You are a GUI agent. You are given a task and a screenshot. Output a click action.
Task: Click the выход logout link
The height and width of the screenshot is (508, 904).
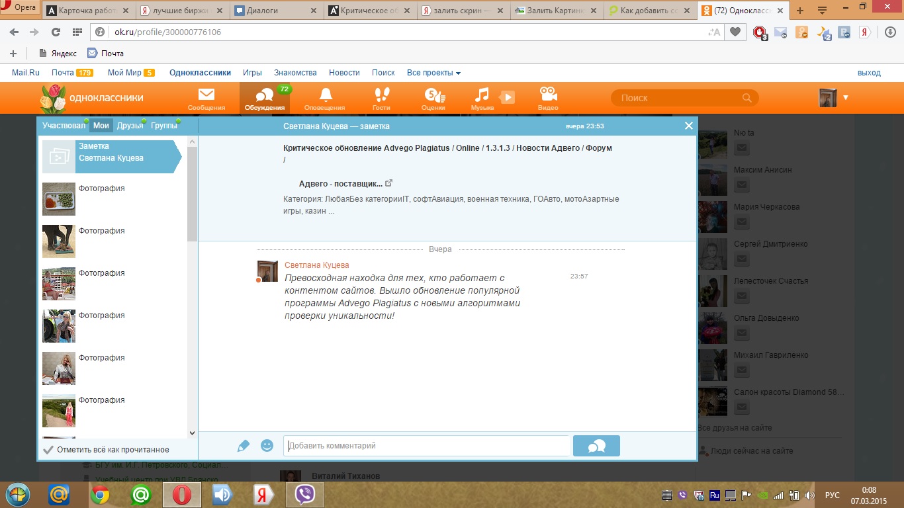[869, 73]
